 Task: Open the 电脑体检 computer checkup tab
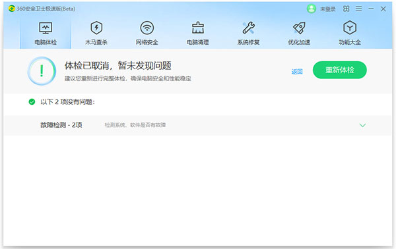[46, 34]
